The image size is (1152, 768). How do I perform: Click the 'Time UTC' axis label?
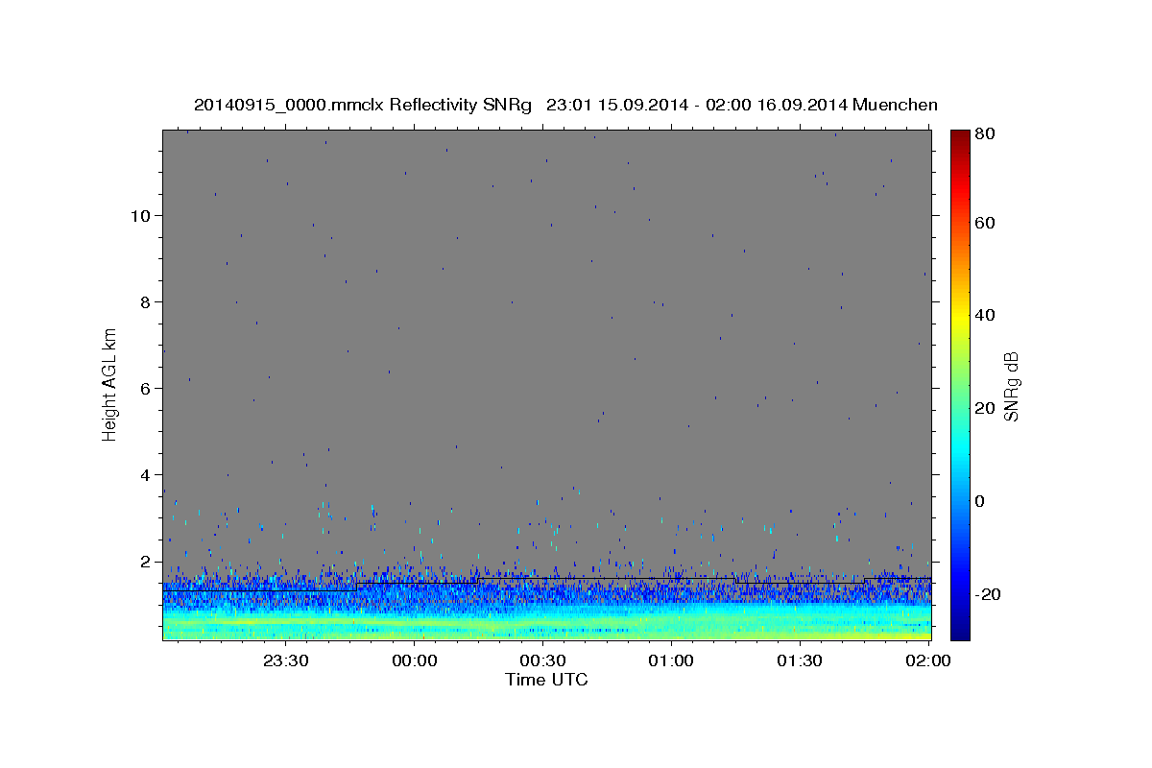pyautogui.click(x=546, y=681)
